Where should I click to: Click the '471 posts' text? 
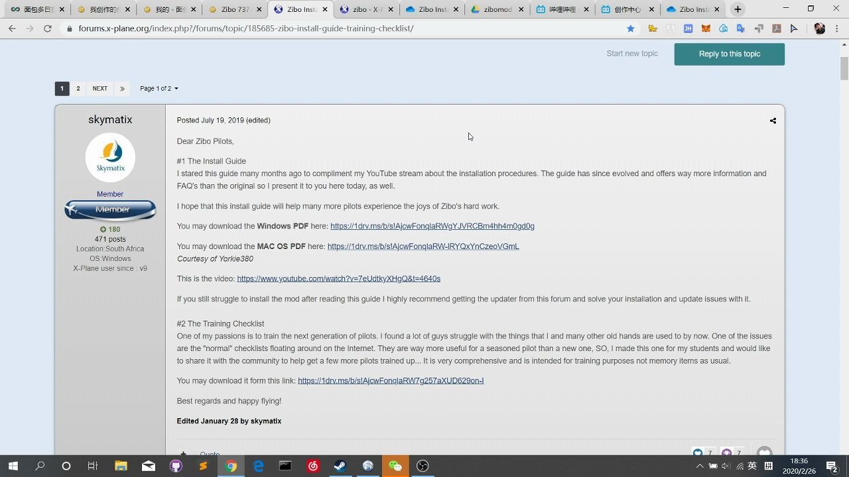[110, 239]
